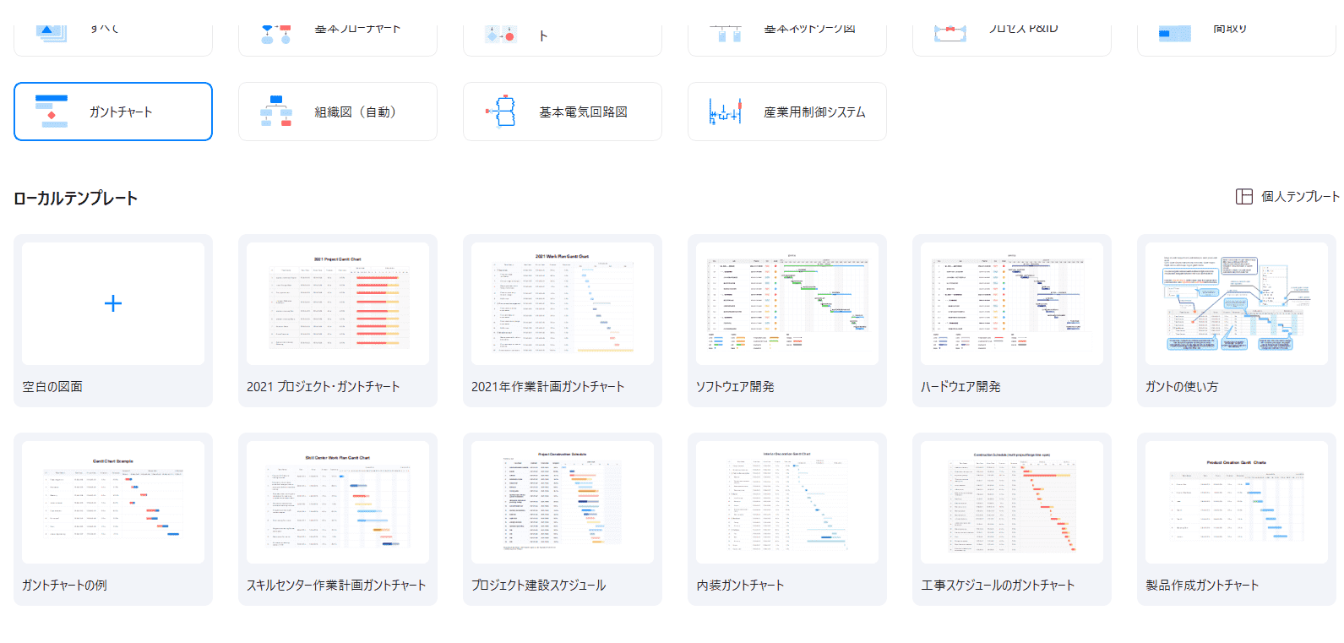The image size is (1344, 643).
Task: Open the 2021 プロジェクト・ガントチャート template
Action: [338, 304]
